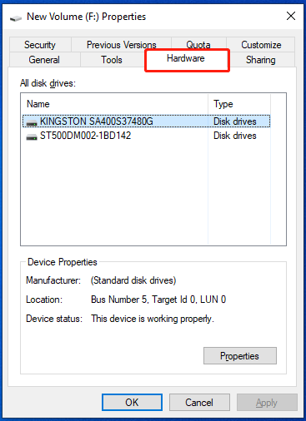Open device Properties button
306x421 pixels.
(x=240, y=355)
